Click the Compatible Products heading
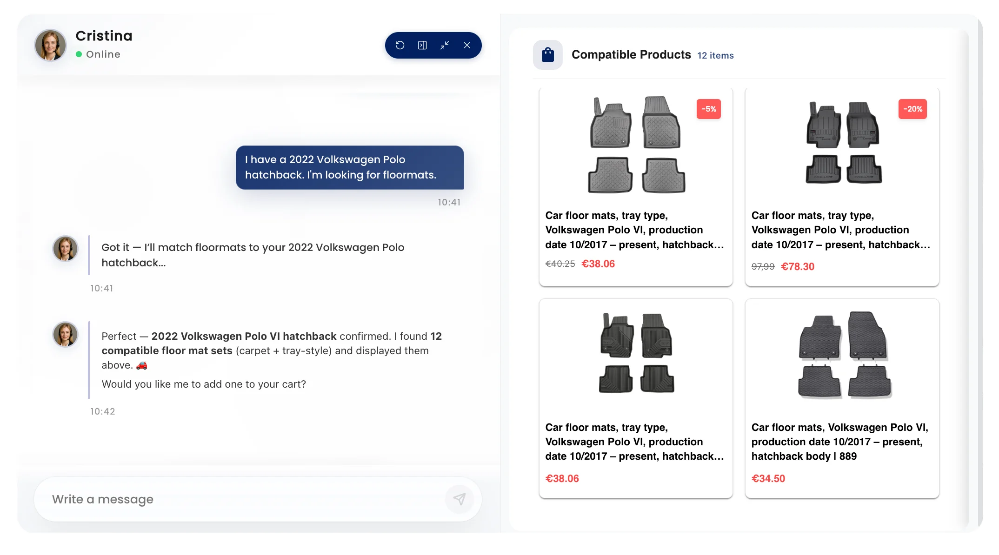The width and height of the screenshot is (999, 555). pos(631,55)
